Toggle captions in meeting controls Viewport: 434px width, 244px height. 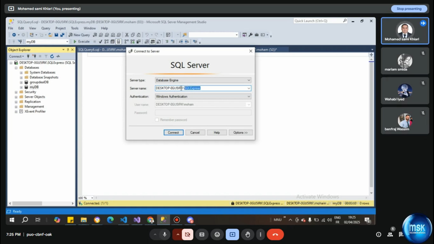pyautogui.click(x=202, y=234)
